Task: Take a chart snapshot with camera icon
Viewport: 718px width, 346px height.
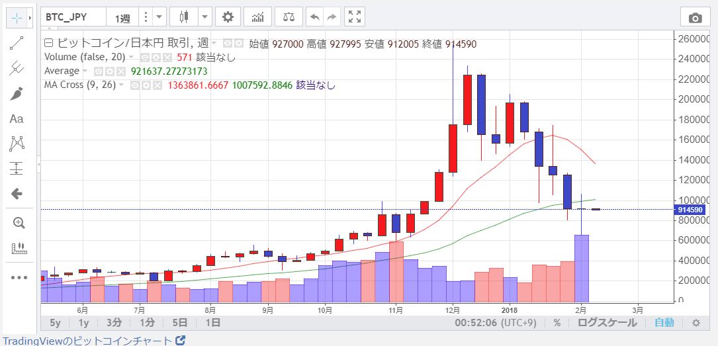Action: pyautogui.click(x=695, y=18)
